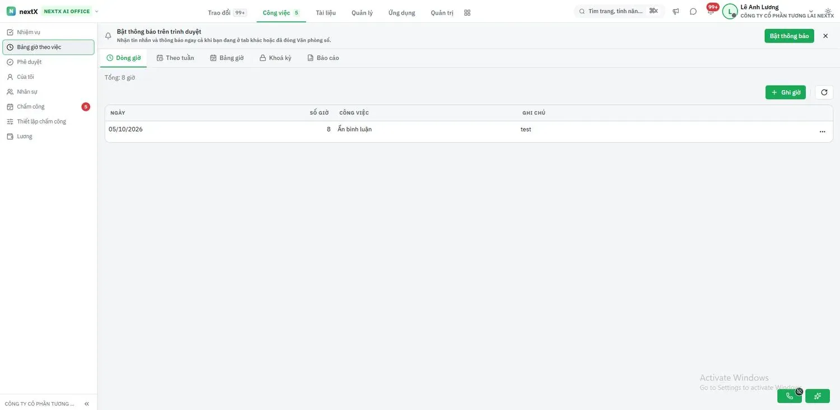
Task: Select the Dòng giờ tab
Action: (x=124, y=58)
